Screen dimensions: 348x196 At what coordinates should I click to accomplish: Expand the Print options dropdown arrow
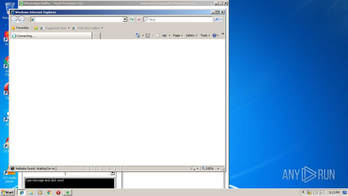[169, 35]
